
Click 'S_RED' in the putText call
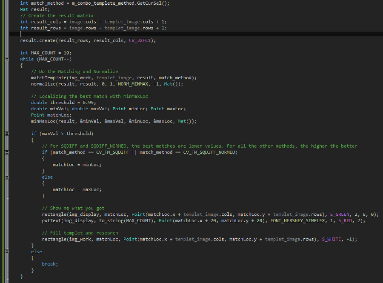[x=345, y=220]
